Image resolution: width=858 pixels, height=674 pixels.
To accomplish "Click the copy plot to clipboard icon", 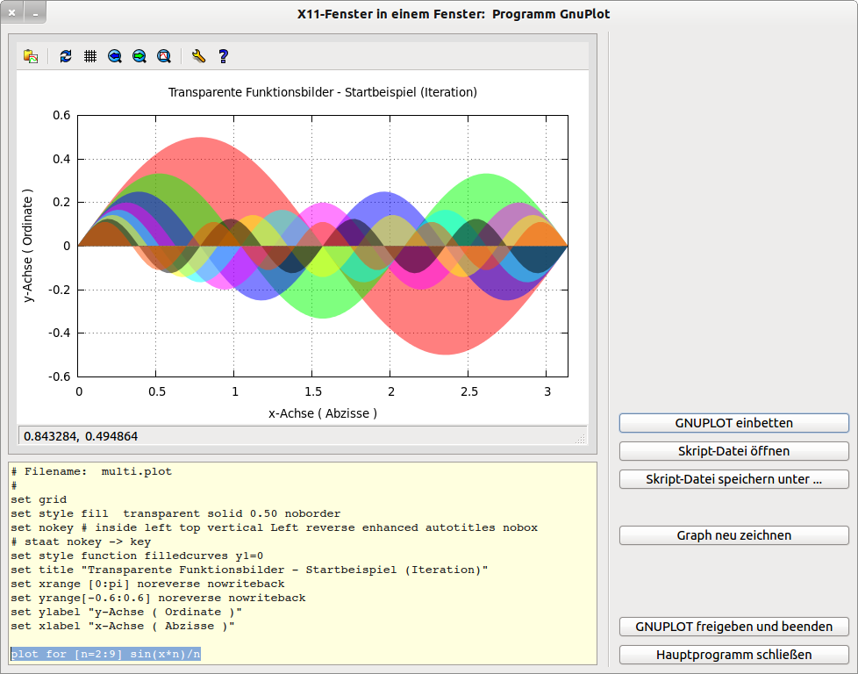I will [31, 56].
